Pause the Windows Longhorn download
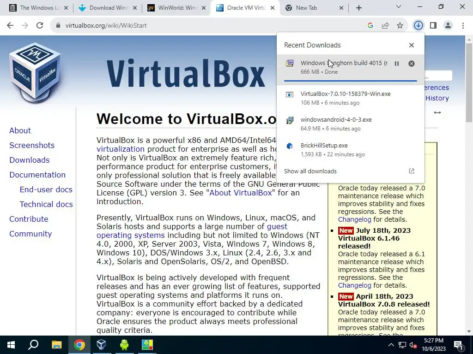 [397, 64]
